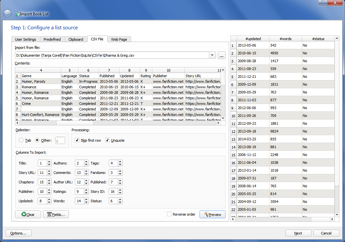Screen dimensions: 345x242
Task: Switch to the Predefined tab
Action: tap(52, 39)
